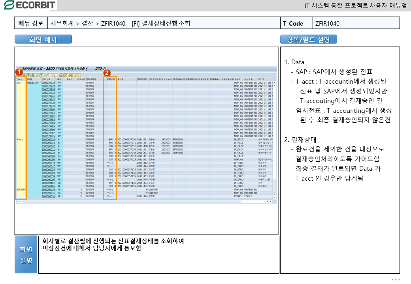Select the 항목/필드 설명 section tab
Screen dimensions: 411x284
308,39
